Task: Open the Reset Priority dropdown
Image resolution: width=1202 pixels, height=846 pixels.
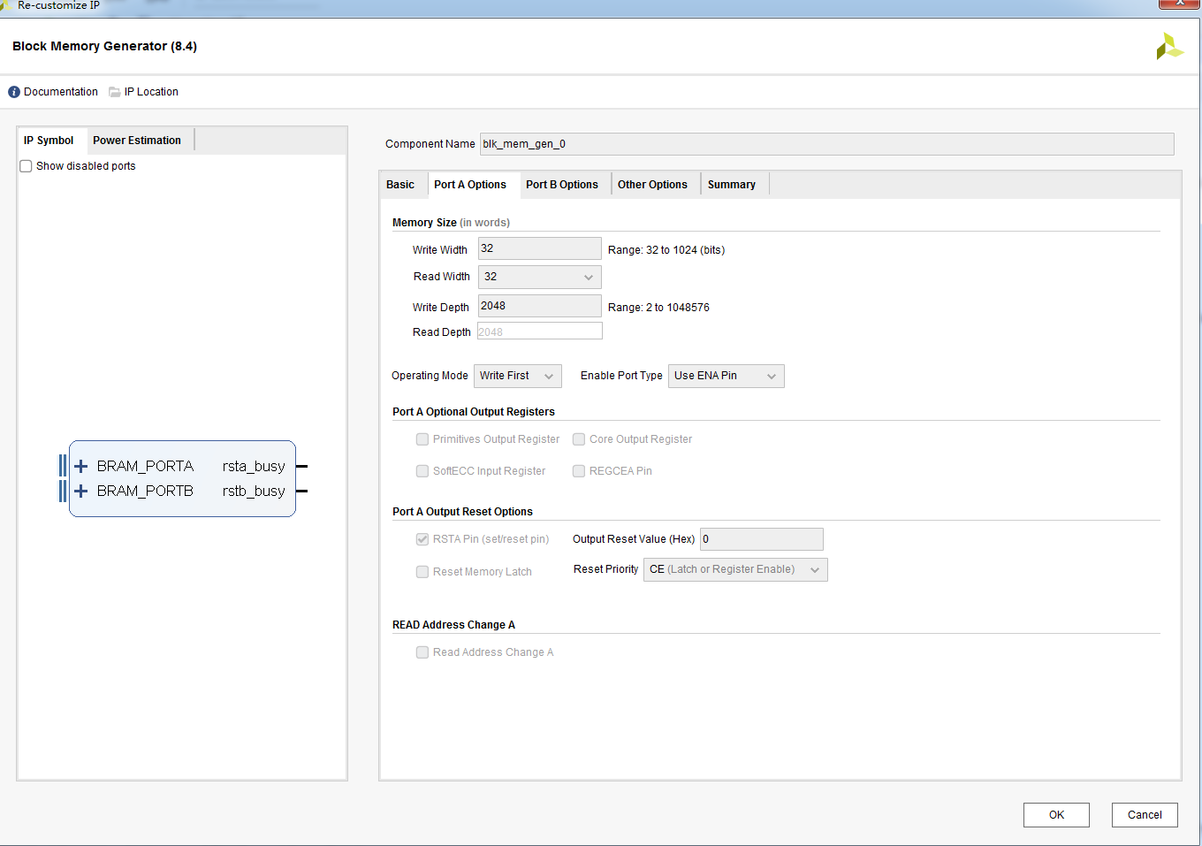Action: (x=735, y=569)
